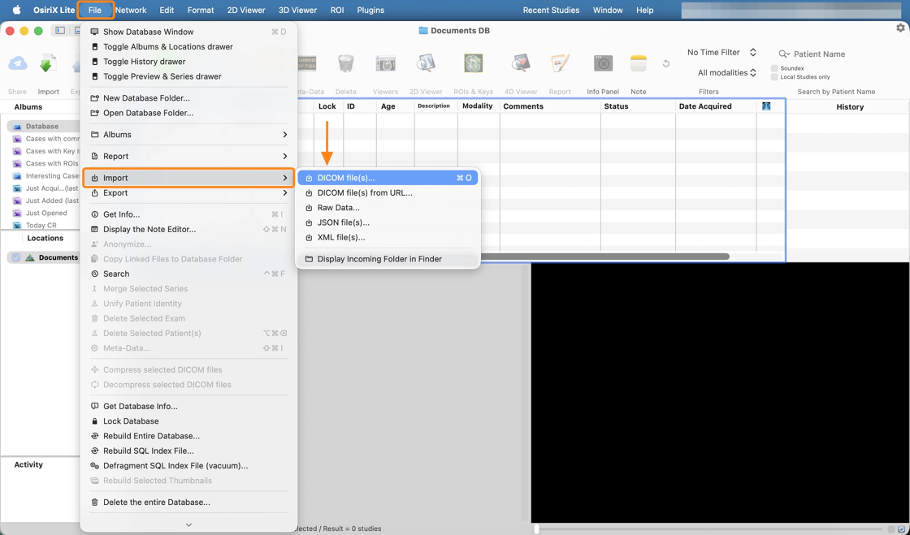Open the File menu
The height and width of the screenshot is (535, 910).
pos(95,10)
